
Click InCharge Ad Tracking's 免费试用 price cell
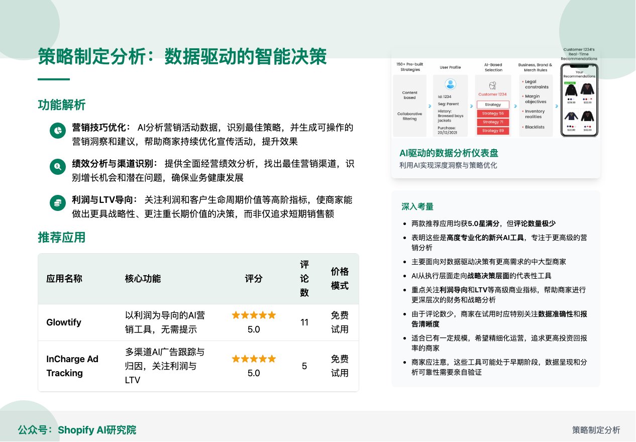[340, 366]
